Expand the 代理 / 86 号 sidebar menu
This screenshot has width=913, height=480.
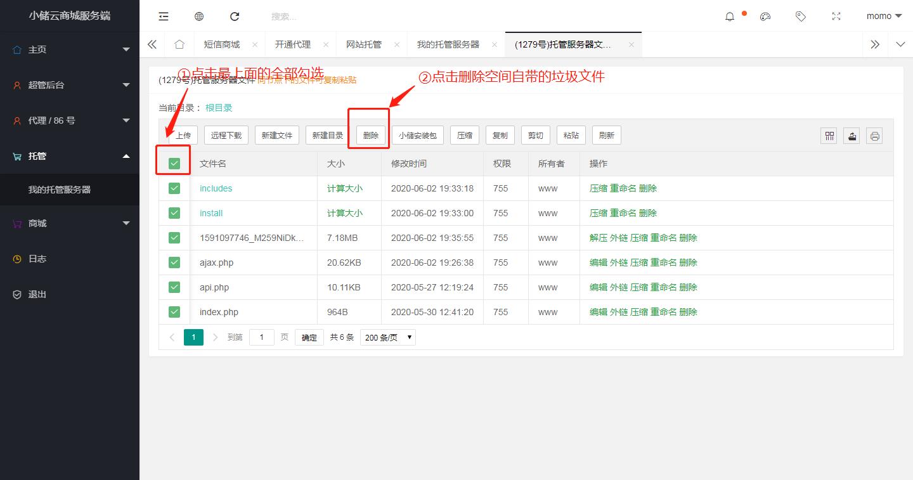pos(70,120)
